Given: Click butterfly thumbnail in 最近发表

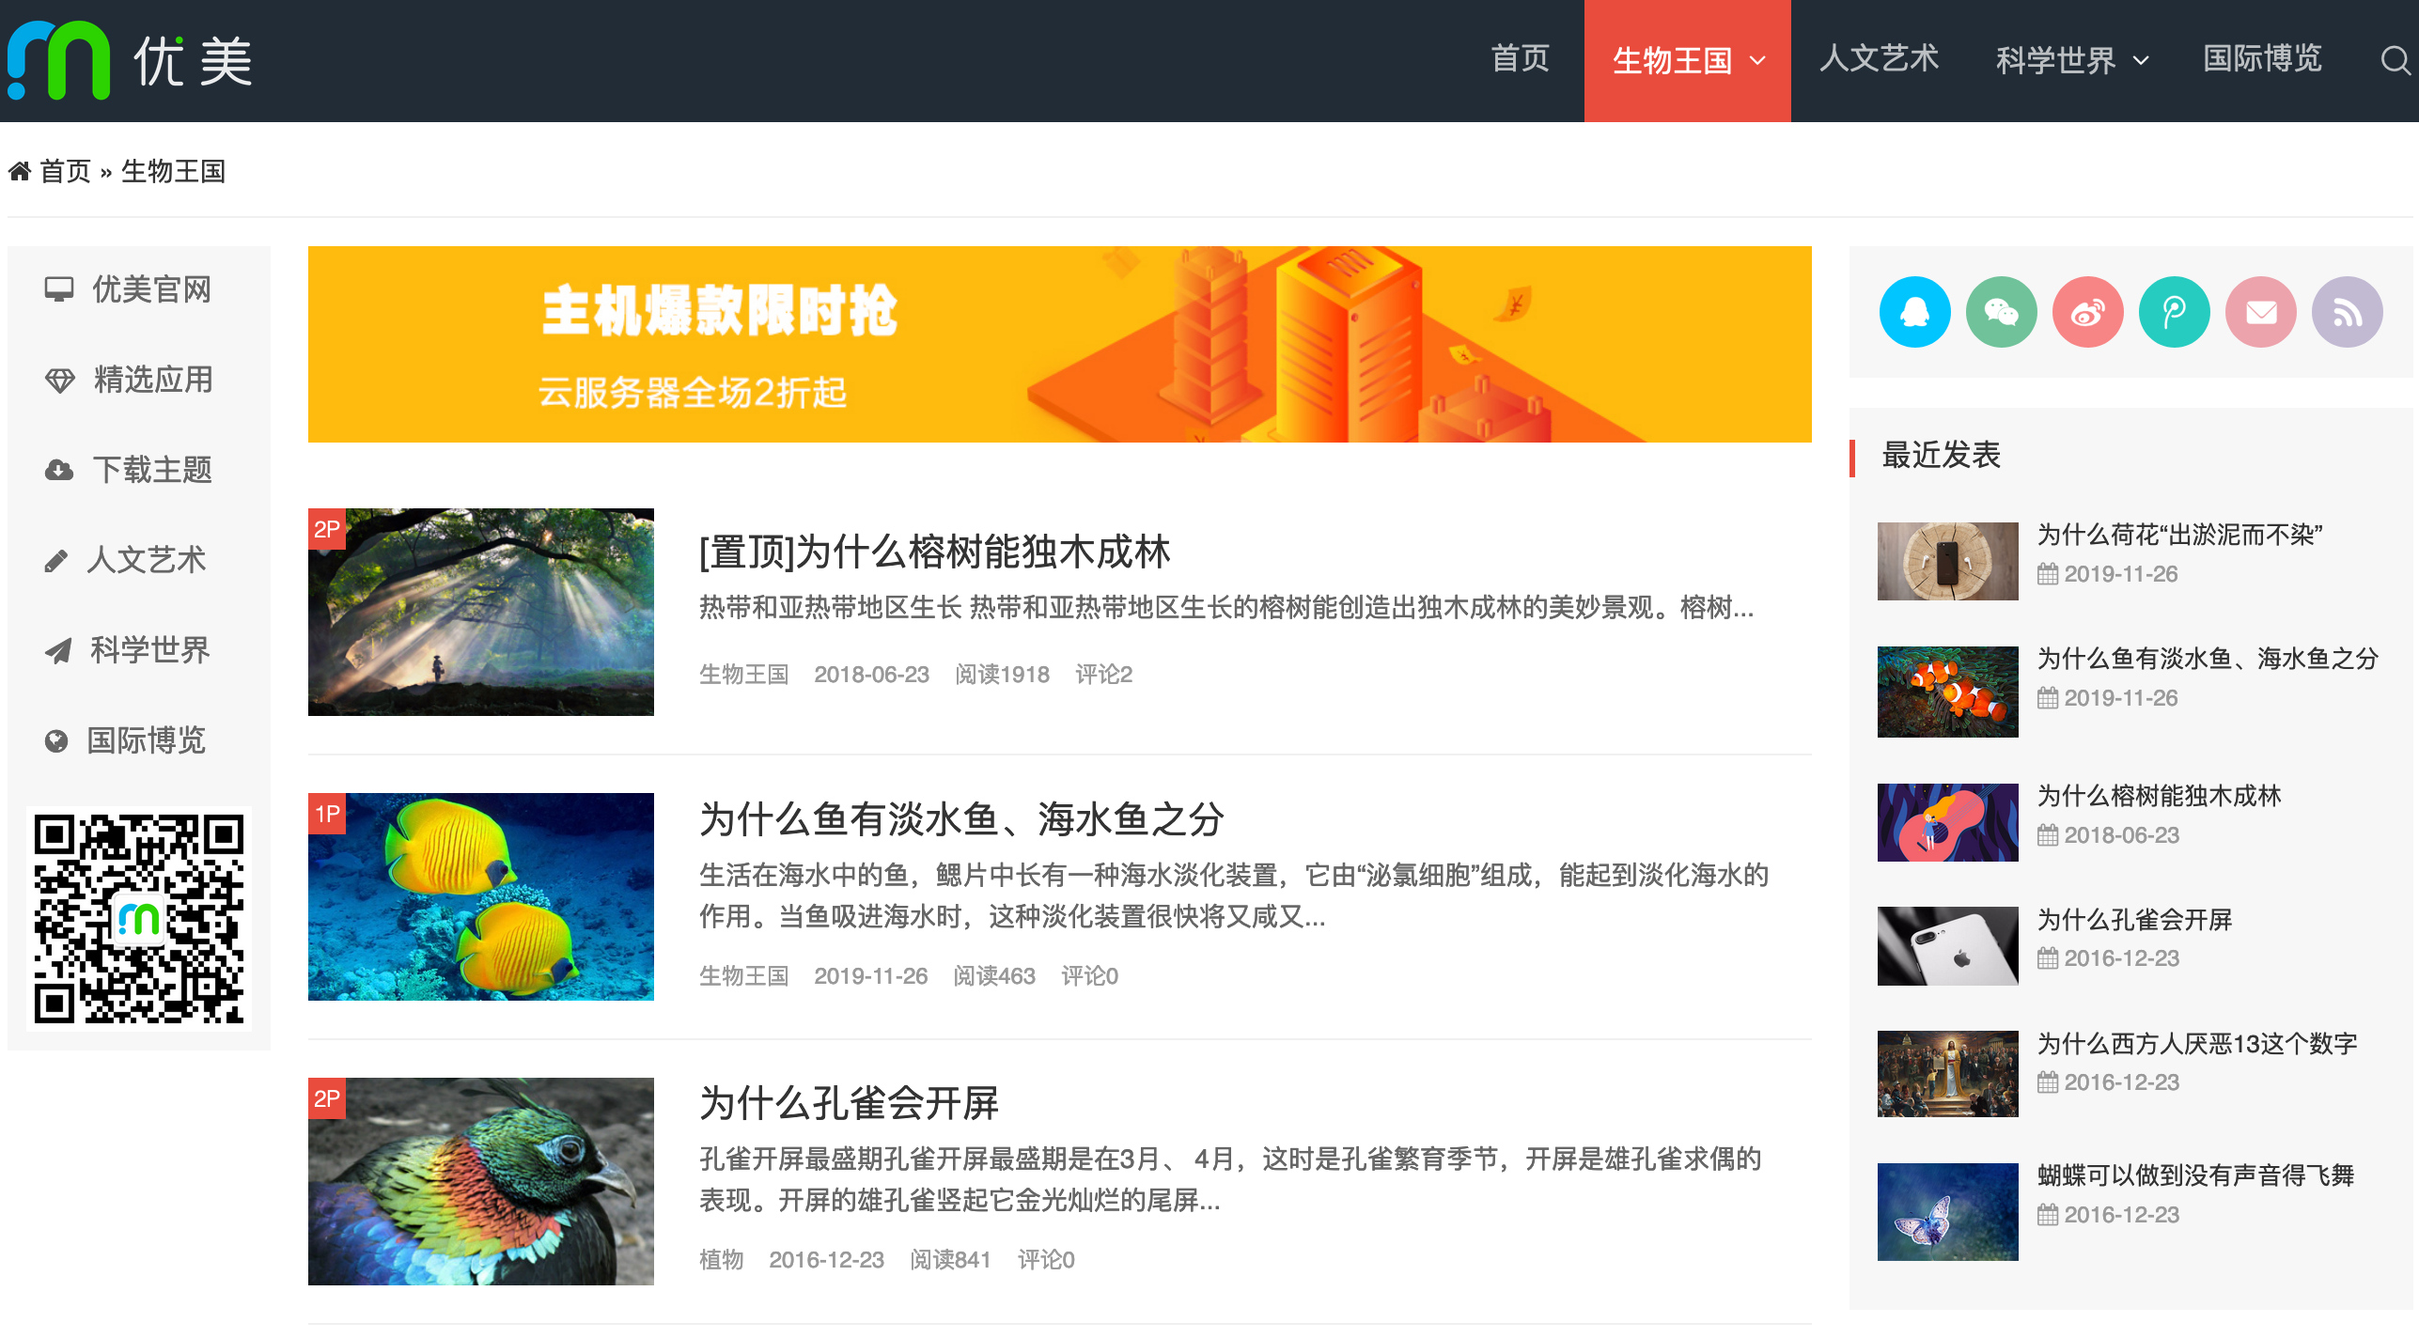Looking at the screenshot, I should (x=1947, y=1212).
